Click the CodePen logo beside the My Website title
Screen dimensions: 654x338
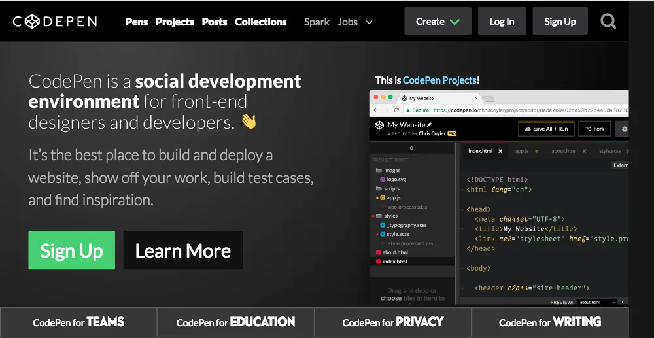pos(379,126)
